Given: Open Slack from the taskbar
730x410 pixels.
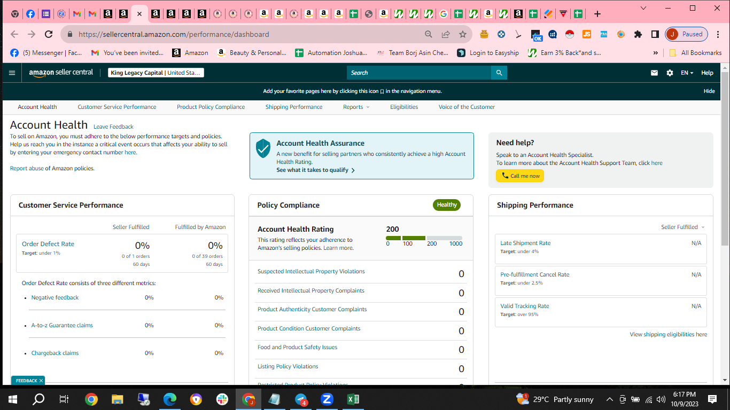Looking at the screenshot, I should [x=222, y=399].
